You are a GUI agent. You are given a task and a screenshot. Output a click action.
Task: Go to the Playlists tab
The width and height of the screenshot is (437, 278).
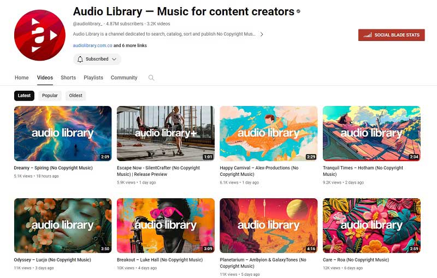93,78
